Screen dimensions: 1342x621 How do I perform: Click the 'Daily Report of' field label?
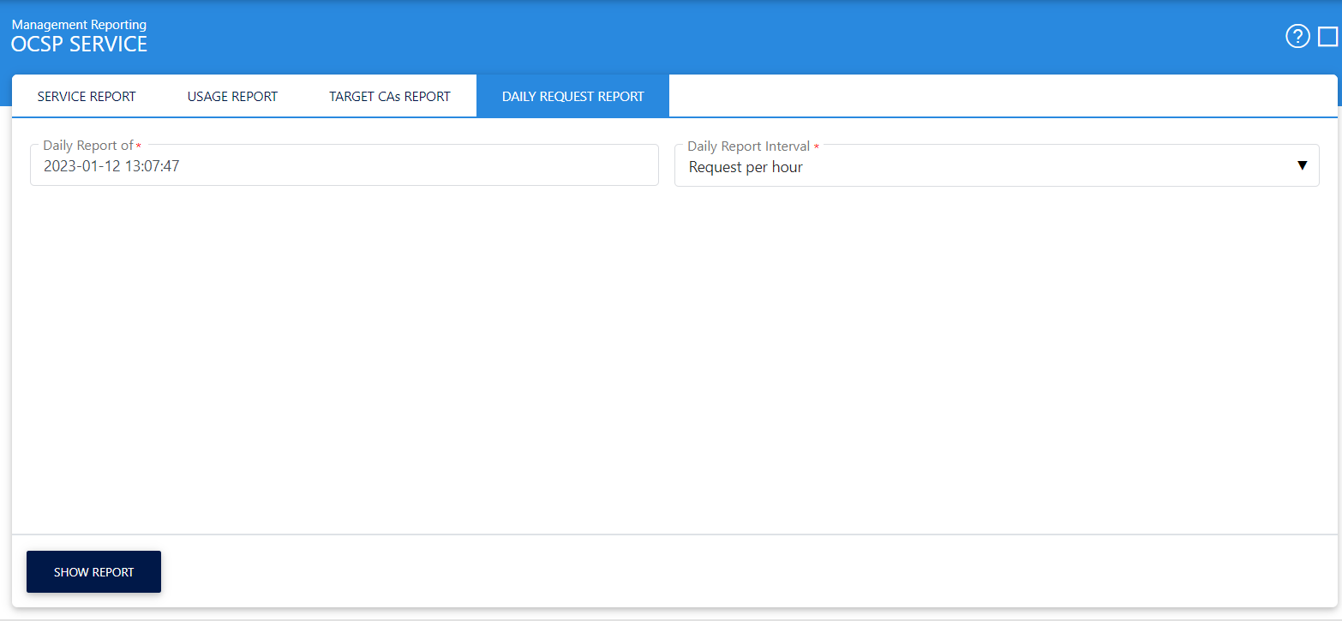tap(87, 146)
